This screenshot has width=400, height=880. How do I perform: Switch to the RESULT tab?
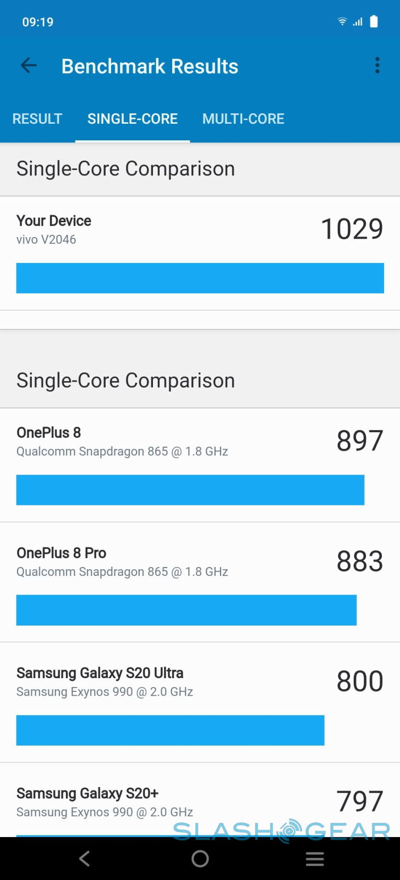coord(37,119)
